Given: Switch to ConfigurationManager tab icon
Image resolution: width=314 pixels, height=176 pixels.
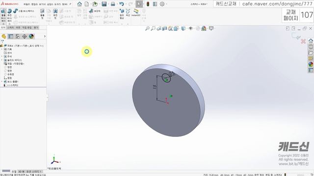Looking at the screenshot, I should (18, 36).
